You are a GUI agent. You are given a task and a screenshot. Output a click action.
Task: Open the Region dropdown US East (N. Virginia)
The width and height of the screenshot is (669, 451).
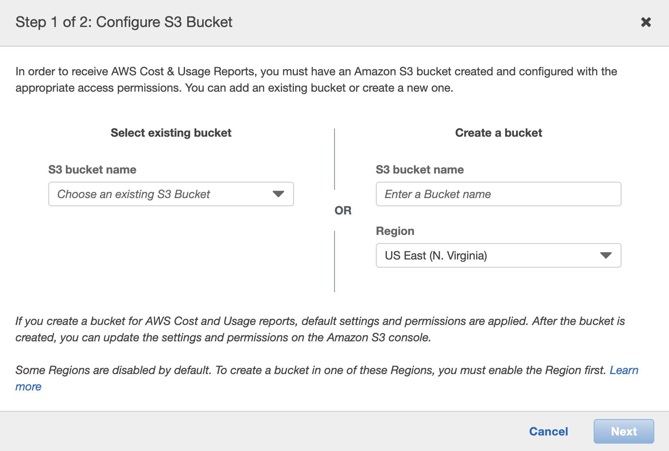499,255
